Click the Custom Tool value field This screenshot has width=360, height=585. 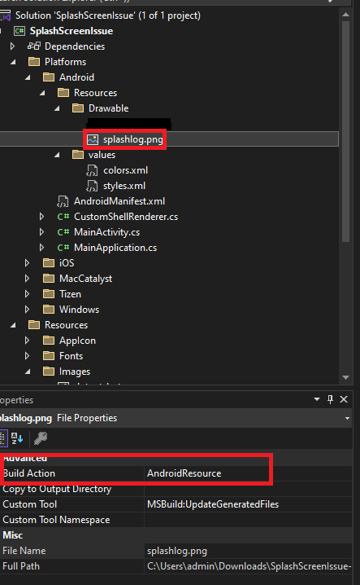point(248,504)
